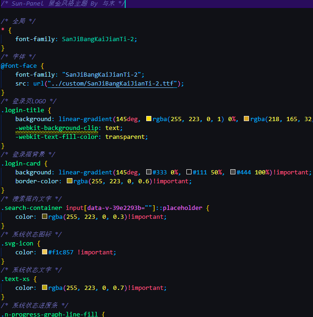The image size is (313, 317).
Task: Click the 登录页LOGO comment
Action: tap(28, 101)
